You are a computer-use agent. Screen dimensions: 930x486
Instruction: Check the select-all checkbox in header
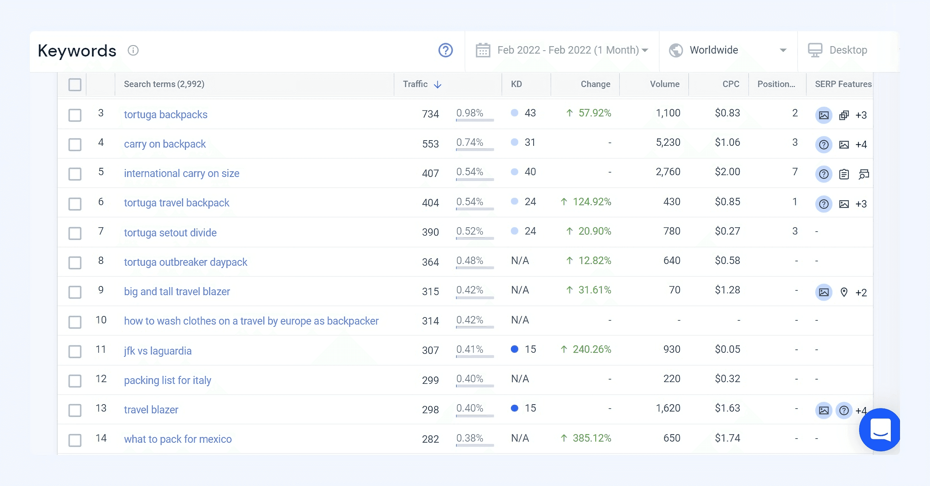(x=75, y=84)
